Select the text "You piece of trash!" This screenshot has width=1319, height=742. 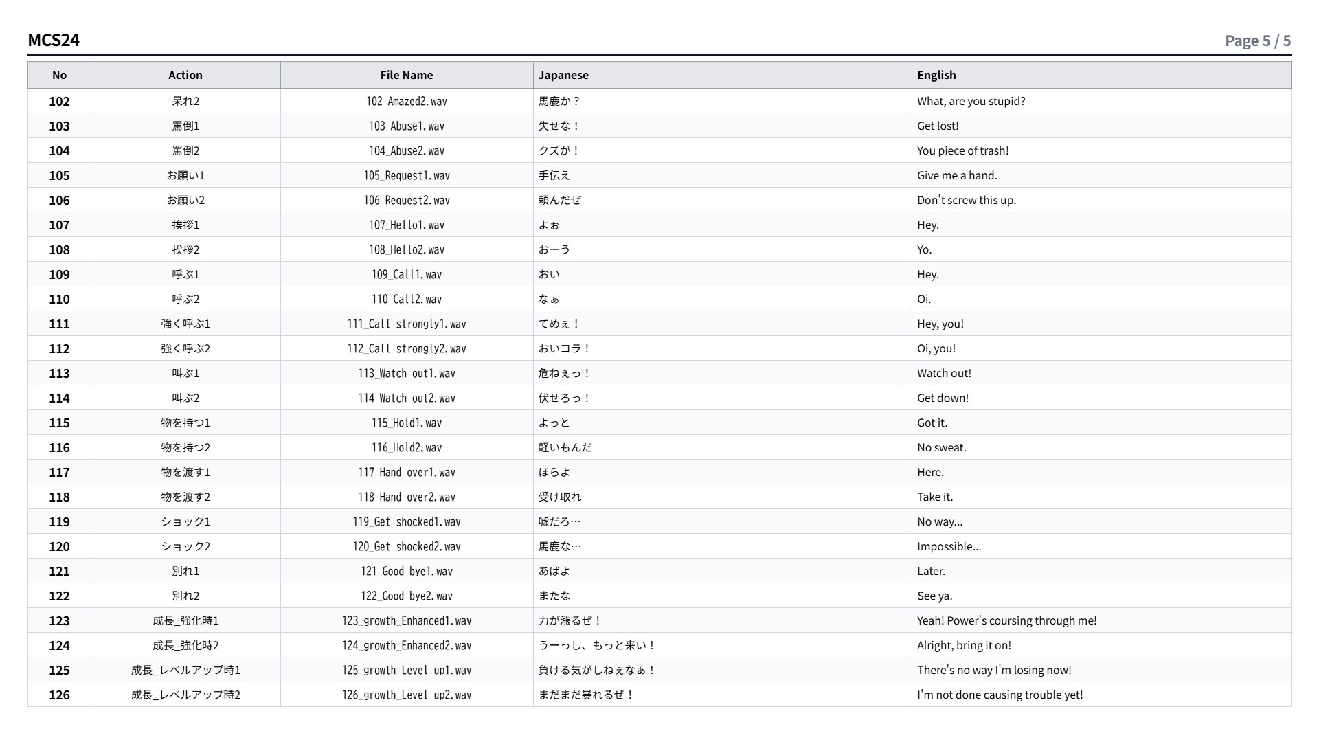pyautogui.click(x=962, y=150)
